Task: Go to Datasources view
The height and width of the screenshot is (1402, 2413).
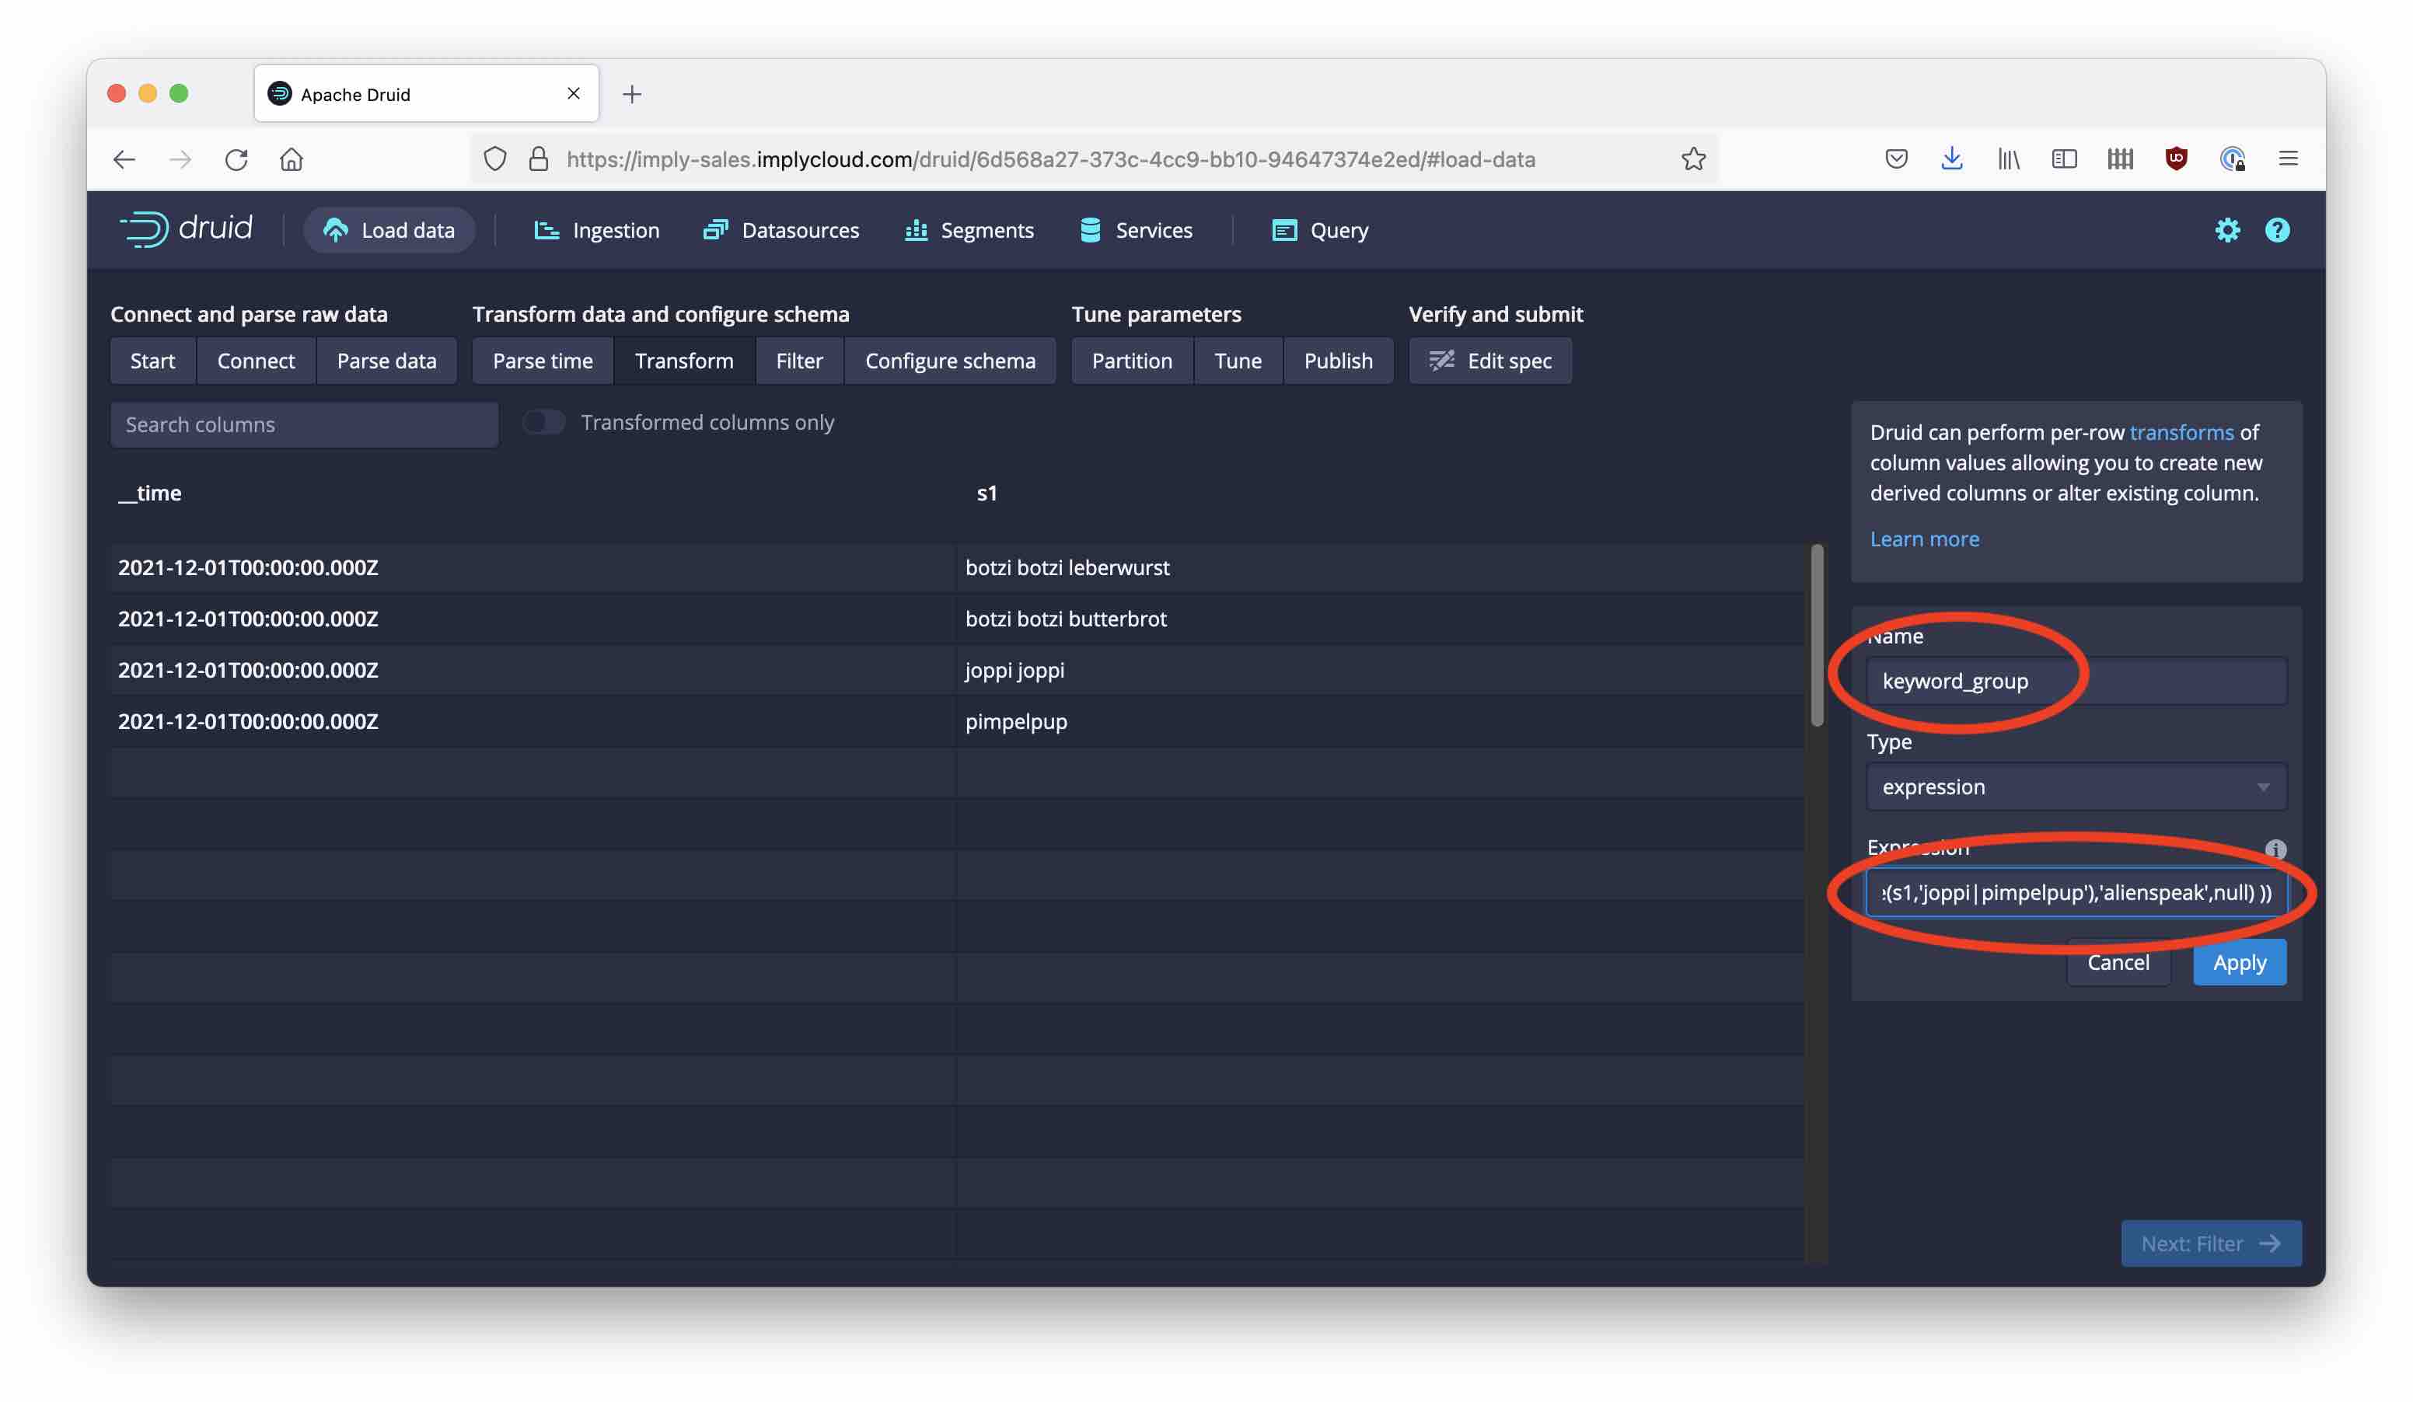Action: pyautogui.click(x=780, y=230)
